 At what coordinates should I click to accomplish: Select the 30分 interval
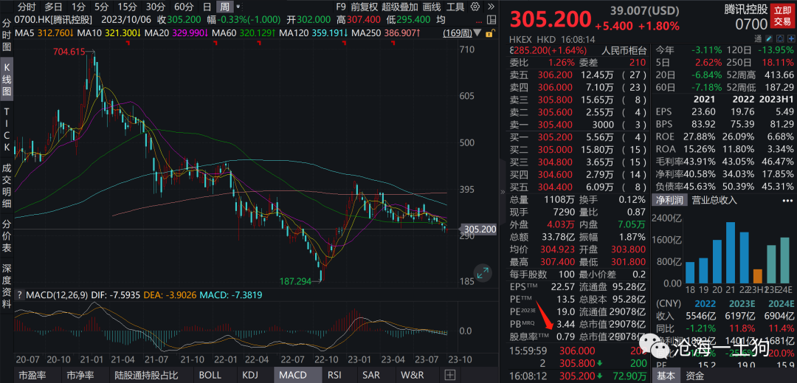click(x=155, y=7)
